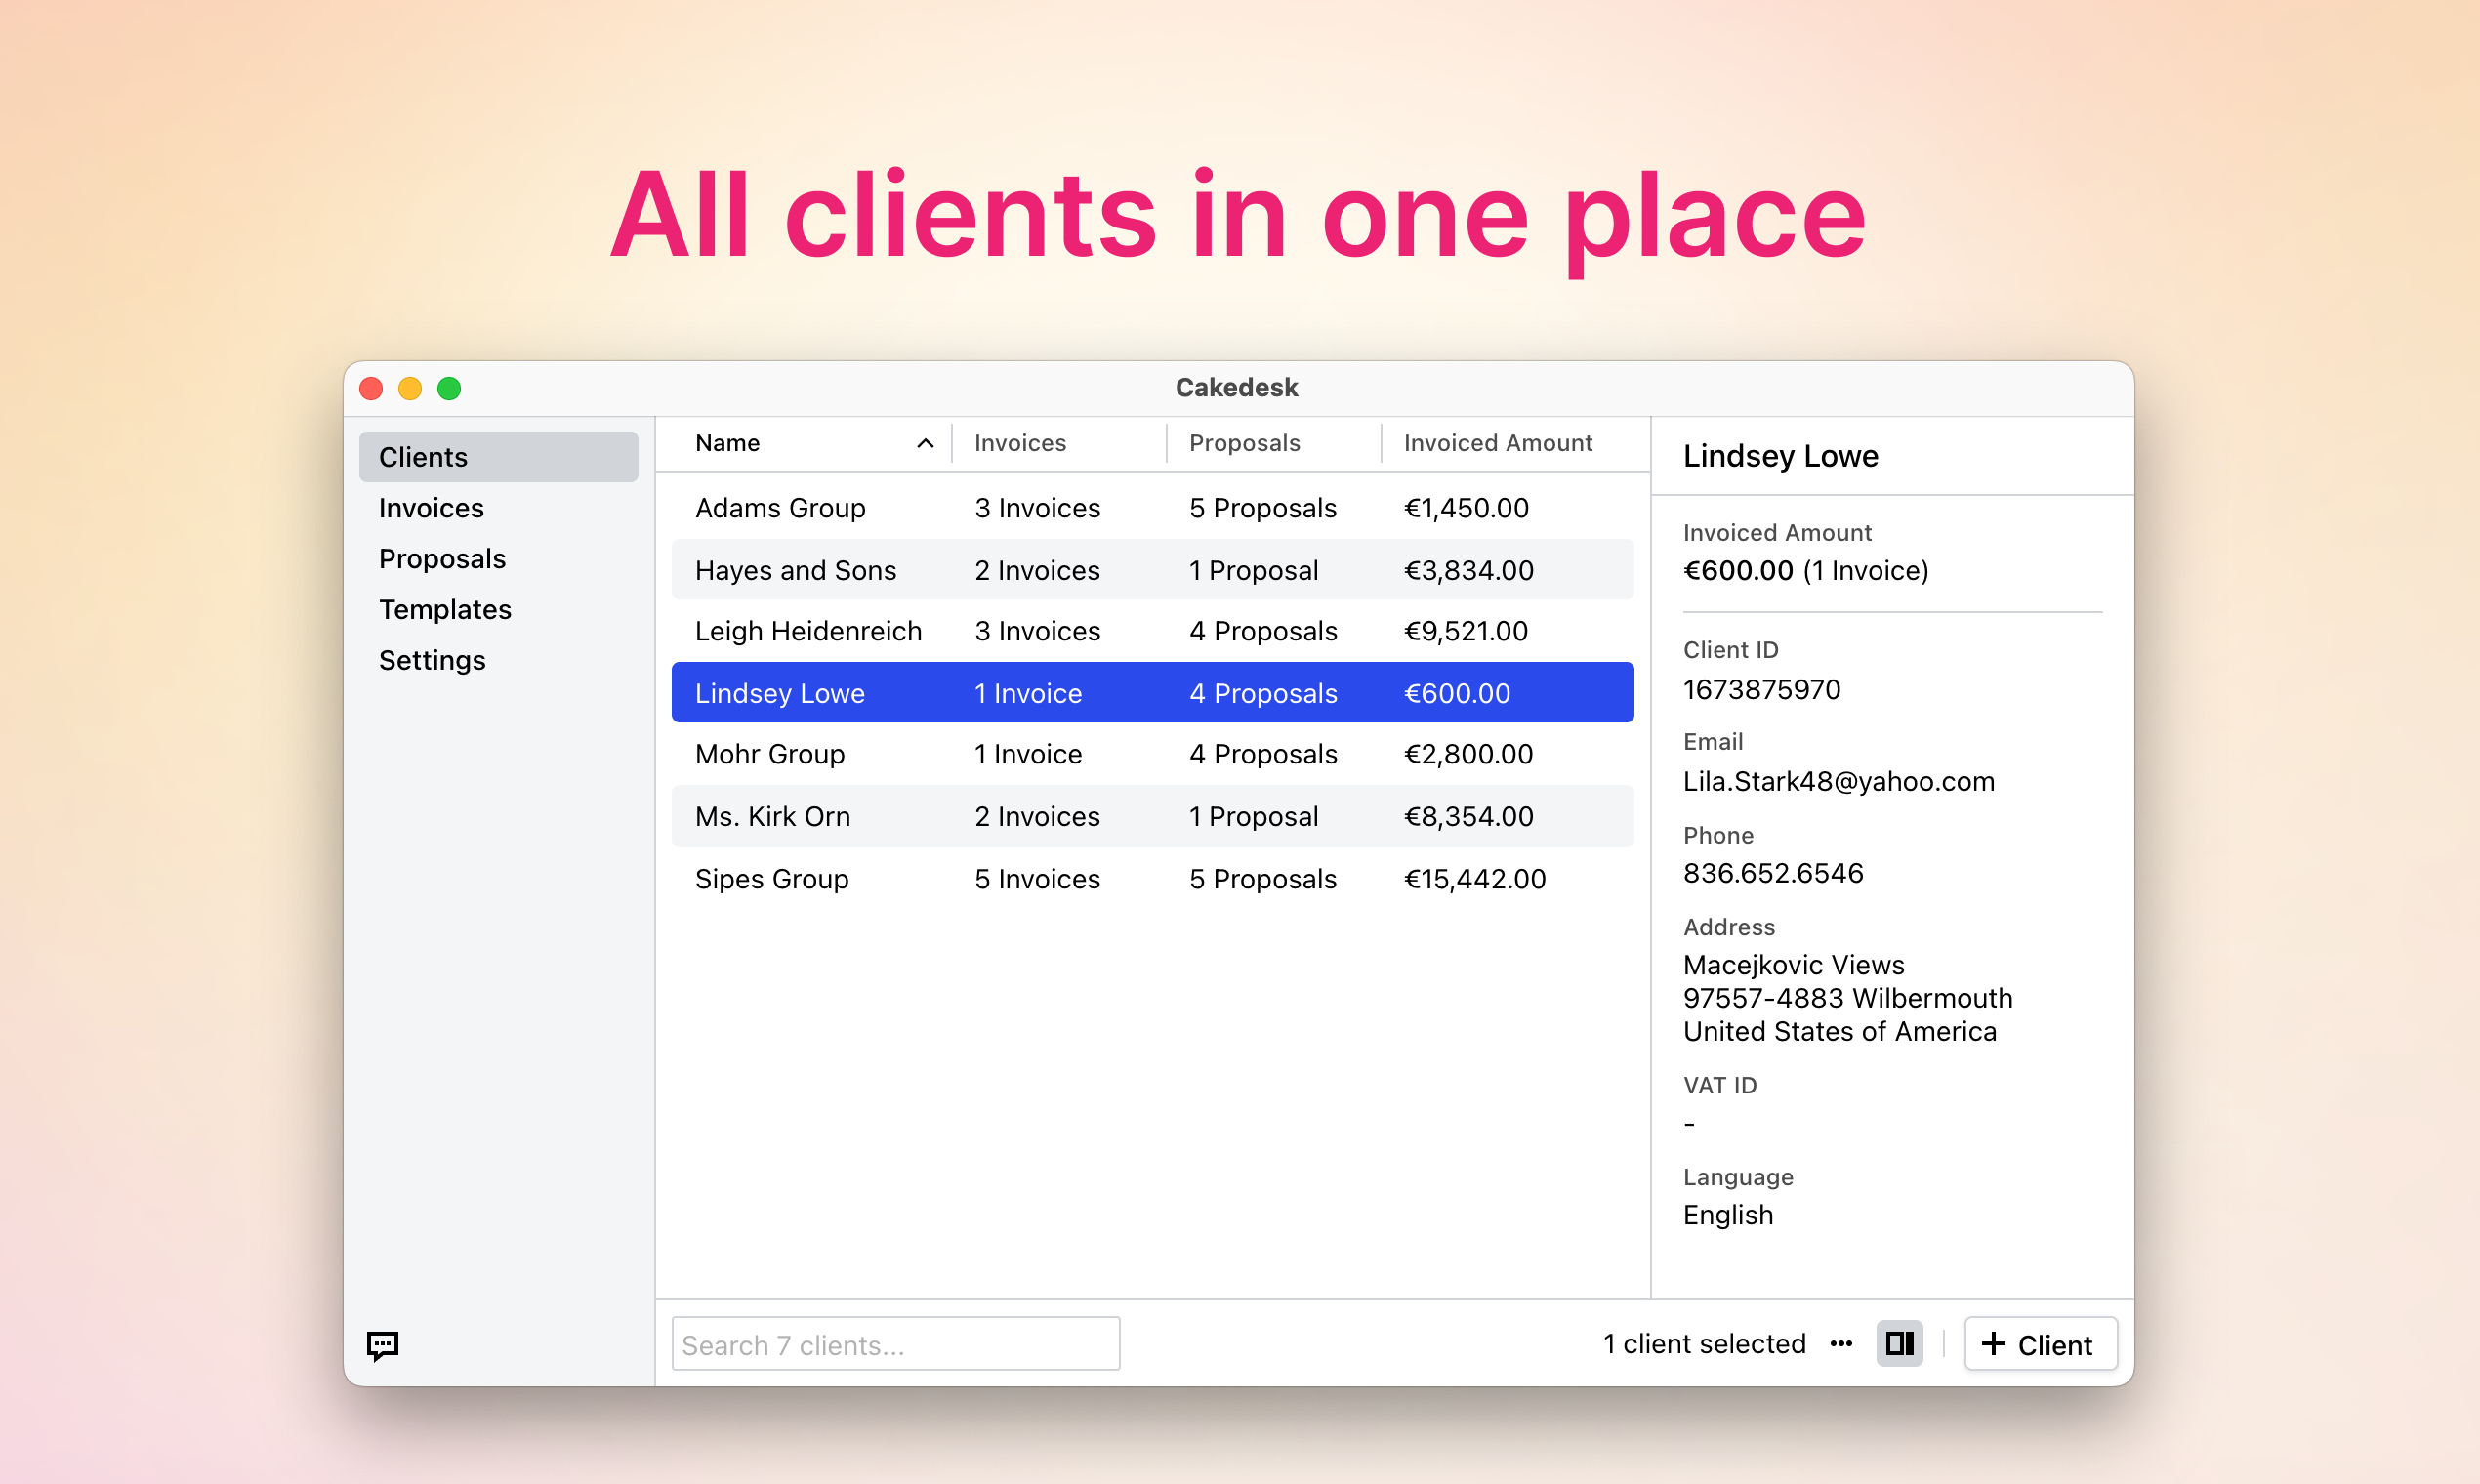Screen dimensions: 2480x1484
Task: Open the three-dot more options menu
Action: tap(1841, 1344)
